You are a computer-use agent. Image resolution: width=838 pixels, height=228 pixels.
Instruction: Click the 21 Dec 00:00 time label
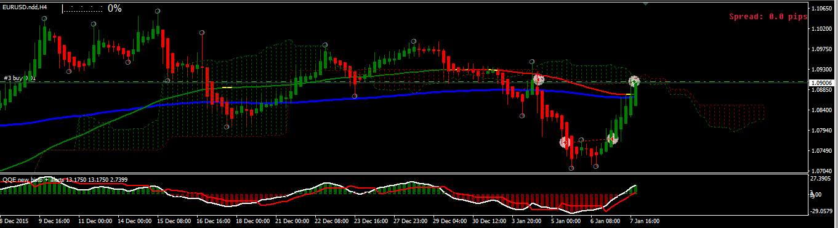[293, 221]
